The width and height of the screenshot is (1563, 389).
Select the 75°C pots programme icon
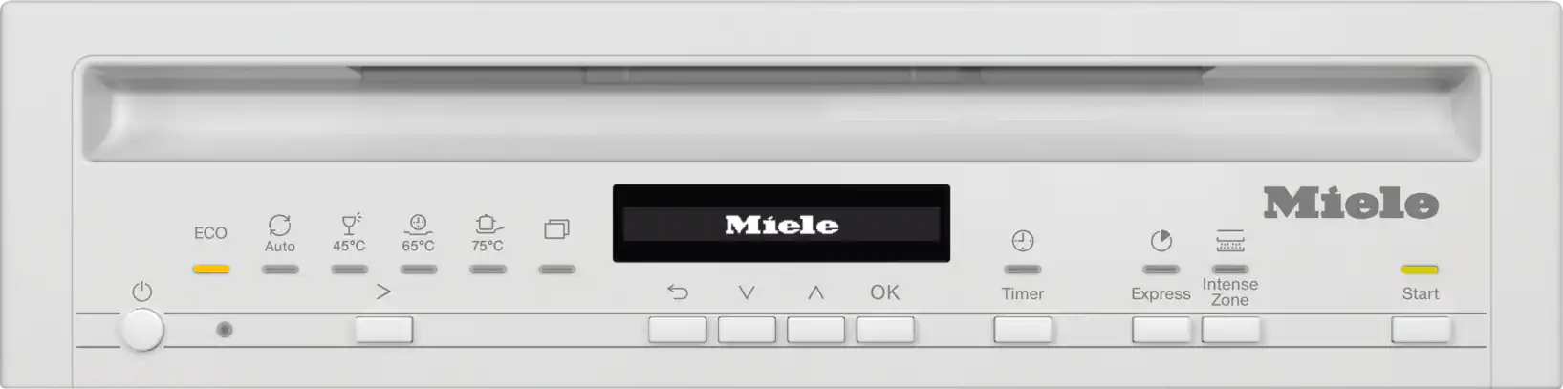488,224
